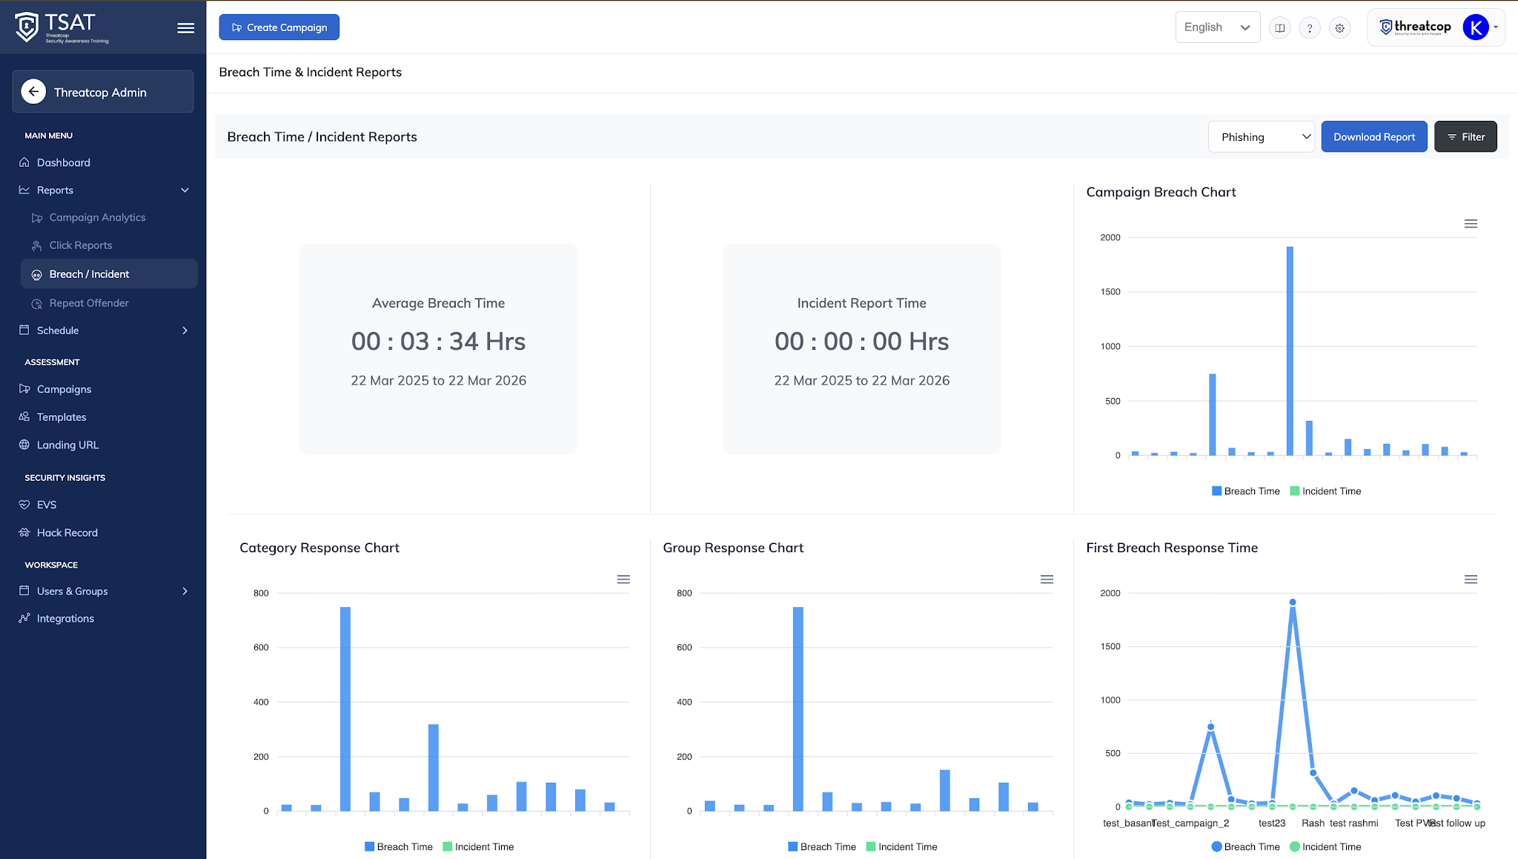
Task: Open the settings gear icon in header
Action: click(1339, 28)
